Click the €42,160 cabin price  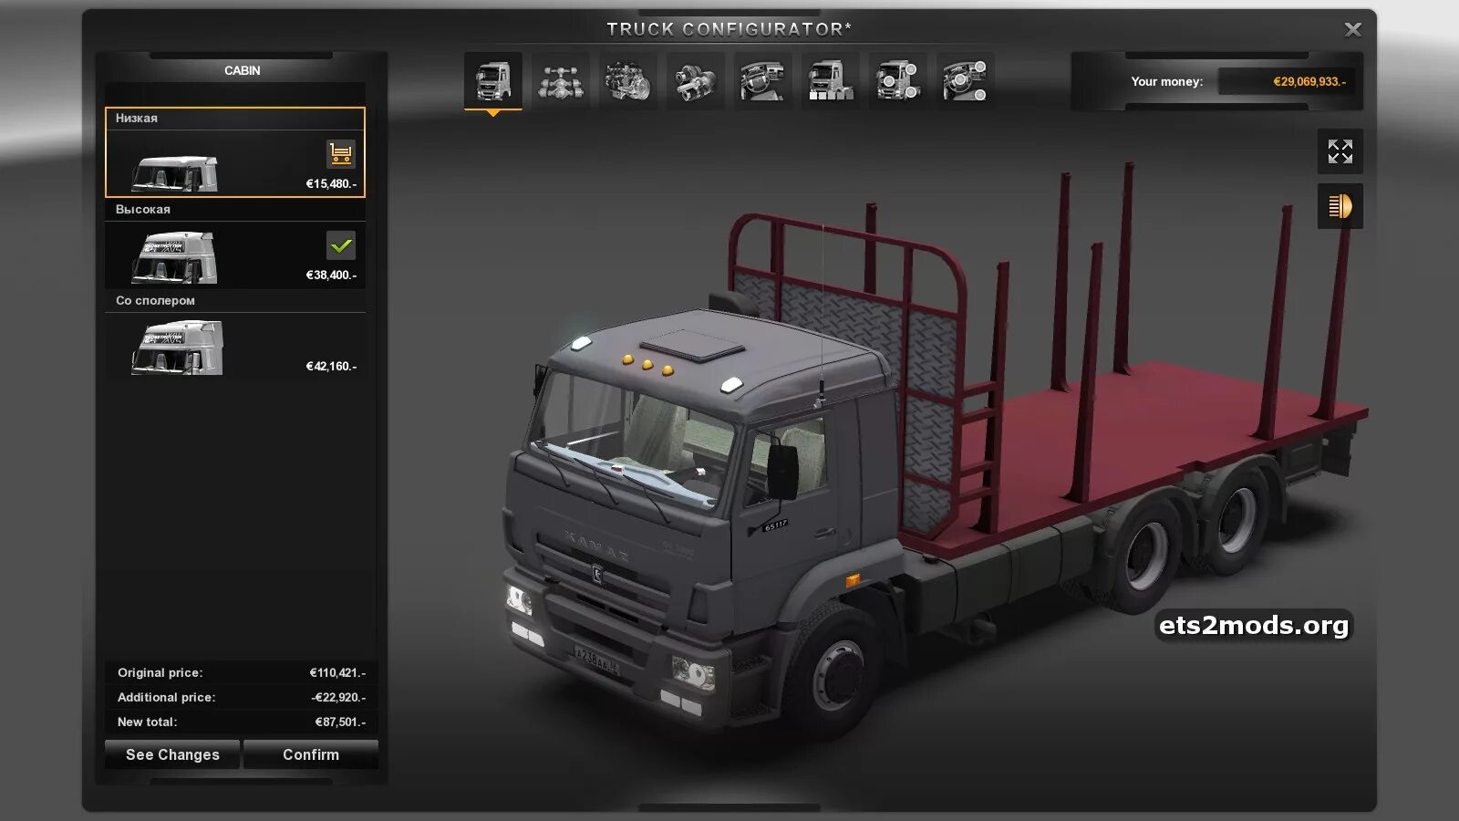[x=331, y=367]
